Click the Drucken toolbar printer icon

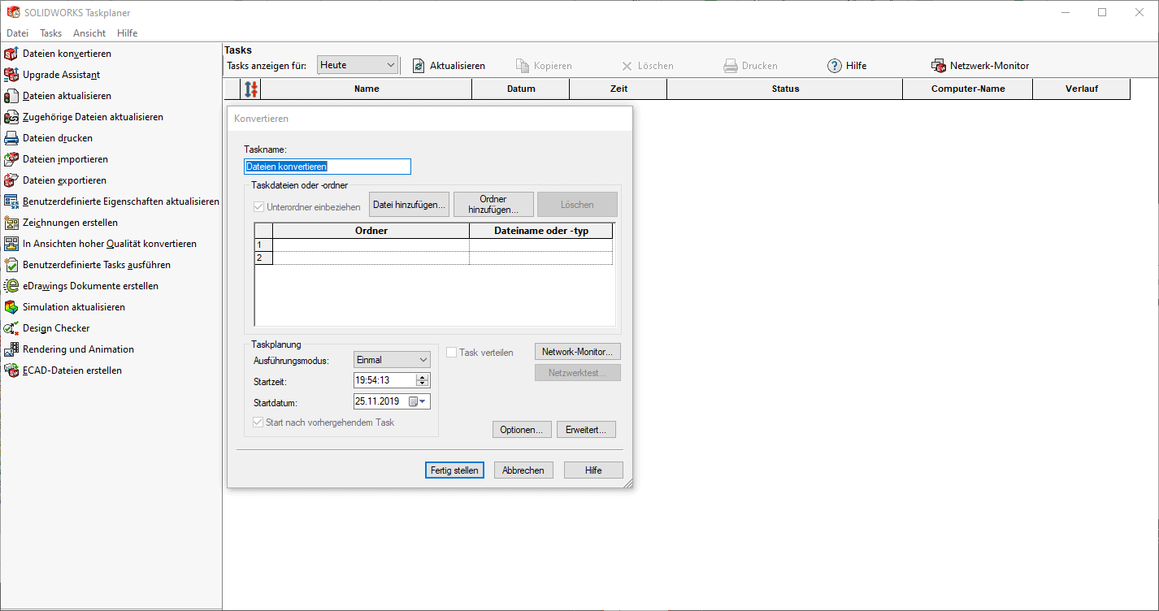tap(731, 66)
